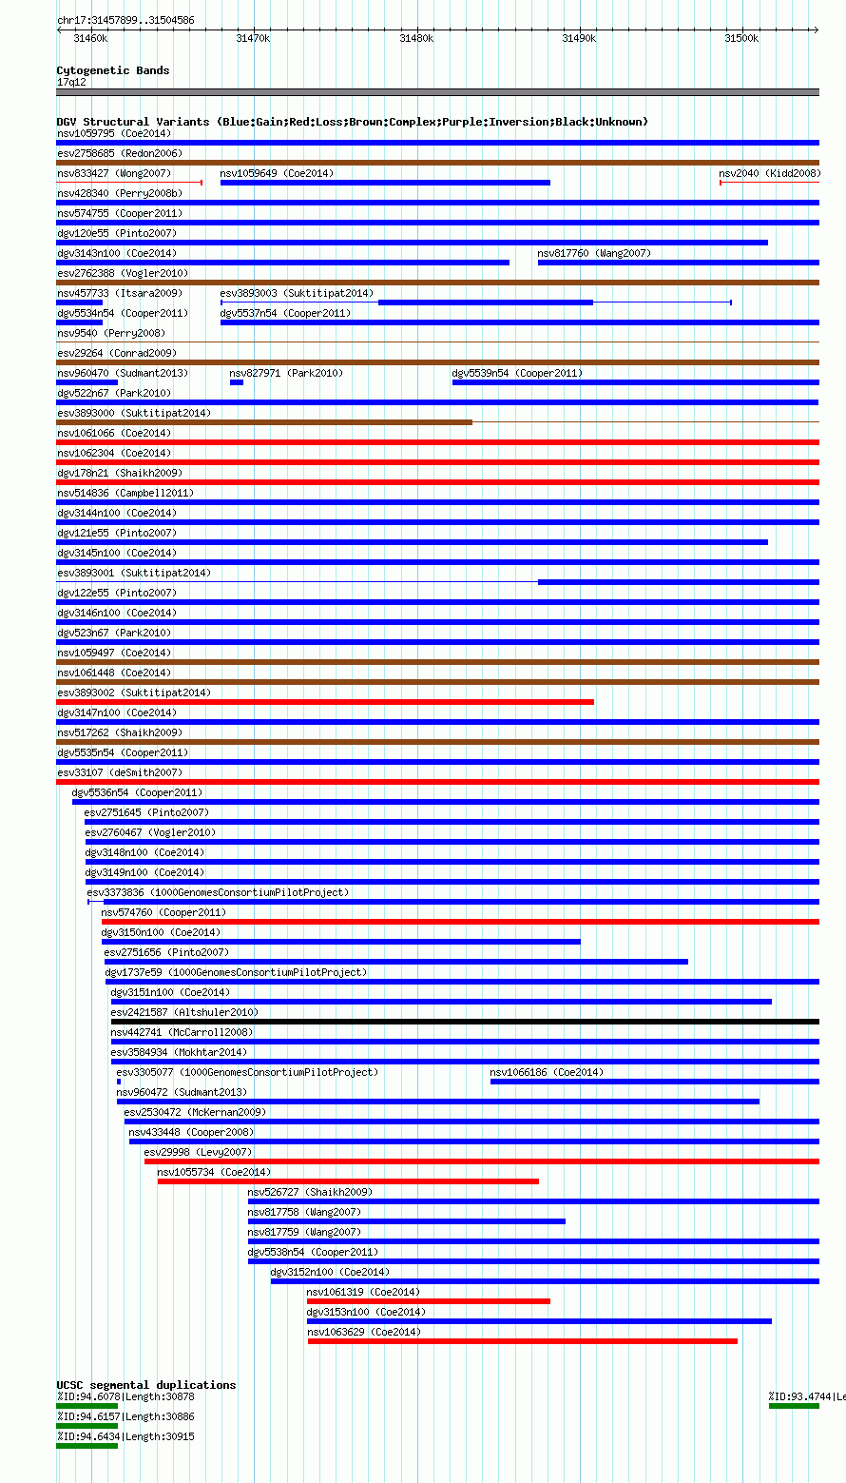Select dgv121e55 (Pinto2007) label
Screen dimensions: 846x1483
pos(117,533)
